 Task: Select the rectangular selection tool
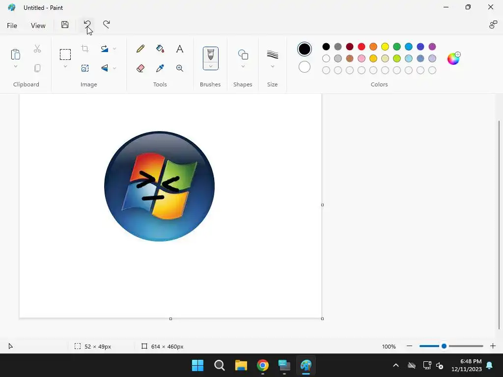coord(65,54)
